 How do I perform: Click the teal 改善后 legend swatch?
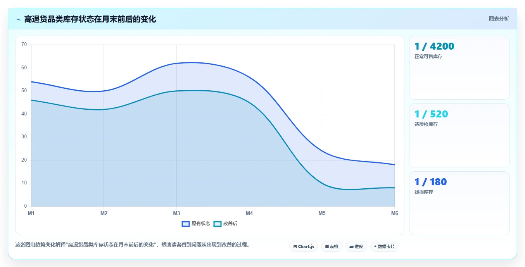(x=218, y=224)
